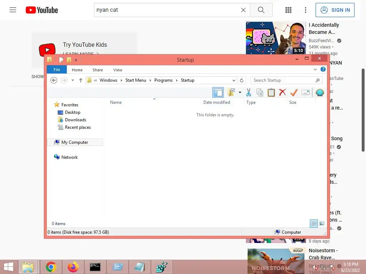366x274 pixels.
Task: Click the quick access New Folder icon
Action: tap(69, 60)
